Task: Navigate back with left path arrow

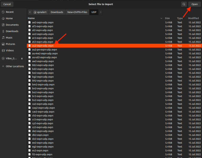Action: tap(30, 12)
